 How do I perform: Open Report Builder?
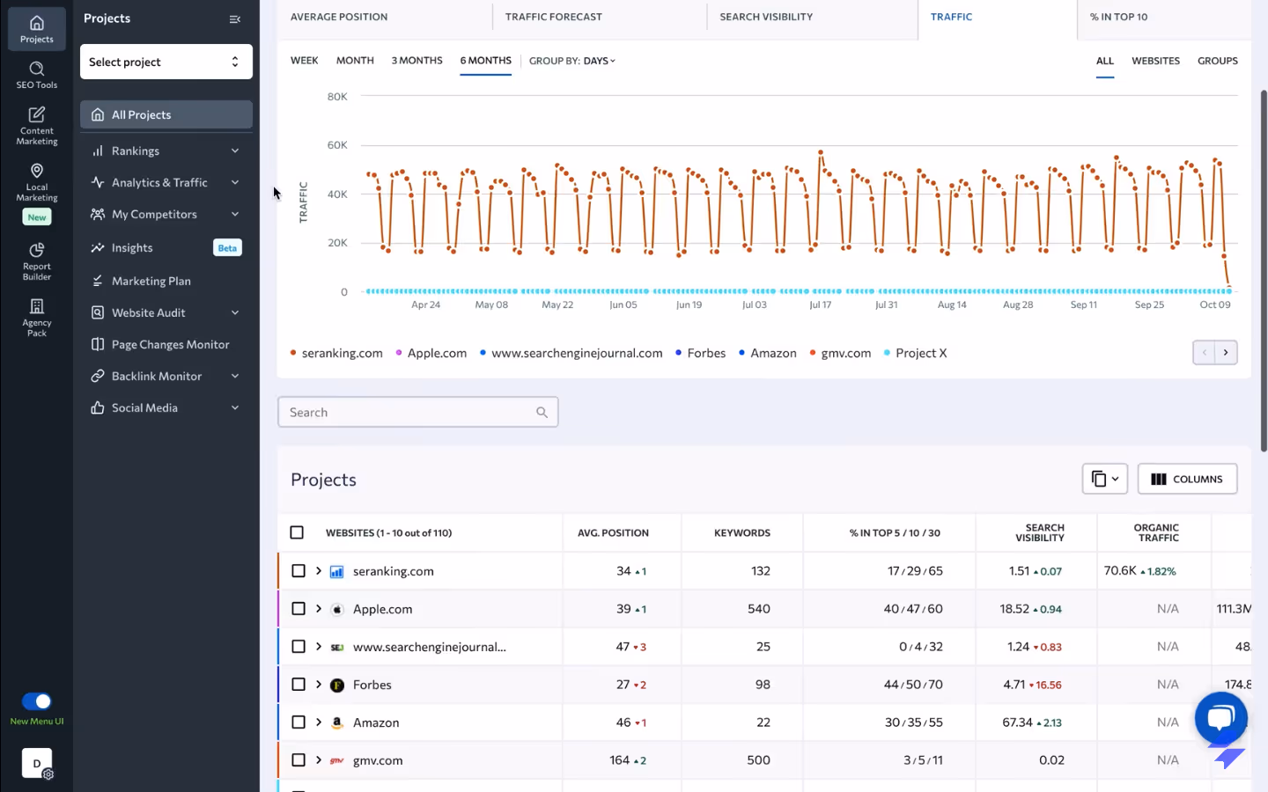(36, 261)
